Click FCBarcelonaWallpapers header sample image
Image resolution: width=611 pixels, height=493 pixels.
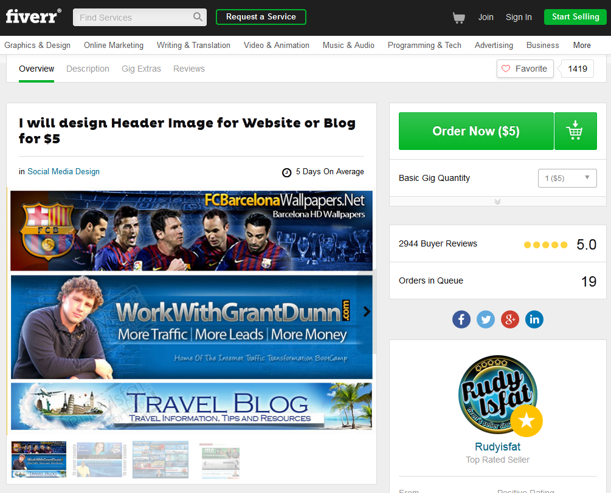click(x=192, y=231)
